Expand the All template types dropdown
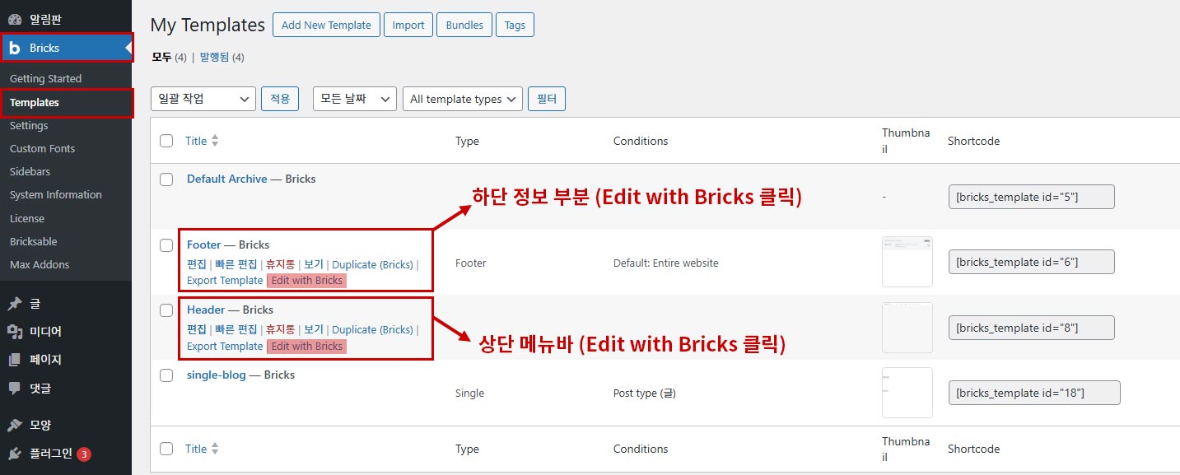This screenshot has width=1180, height=475. pyautogui.click(x=463, y=99)
